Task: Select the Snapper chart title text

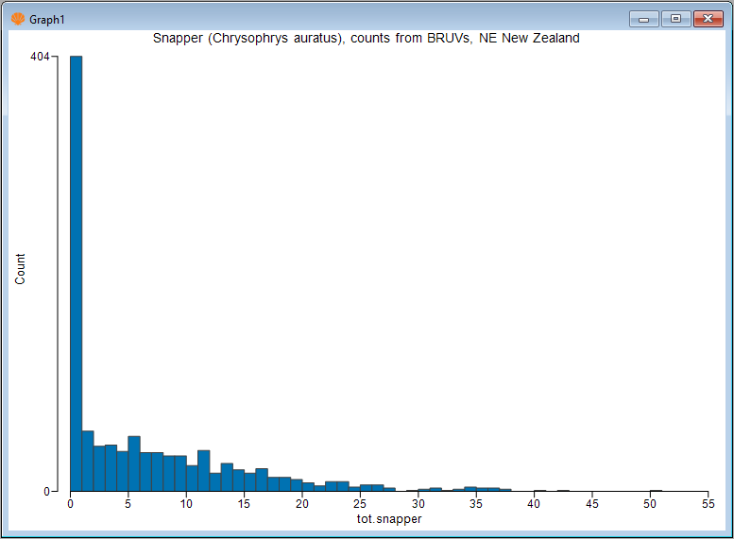Action: pos(366,39)
